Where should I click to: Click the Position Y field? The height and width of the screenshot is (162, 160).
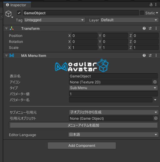pyautogui.click(x=115, y=36)
